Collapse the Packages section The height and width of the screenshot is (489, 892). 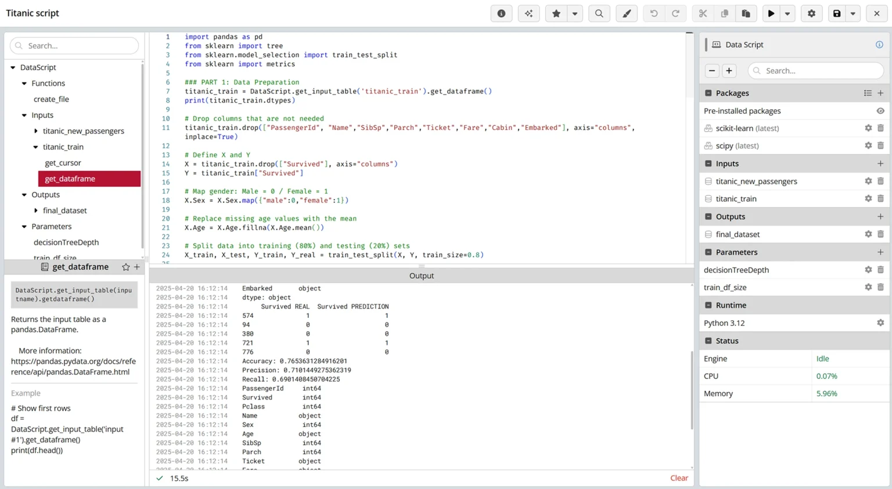708,93
